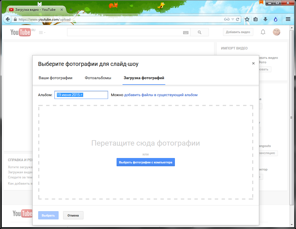Minimize the browser window
The width and height of the screenshot is (296, 229).
point(270,3)
